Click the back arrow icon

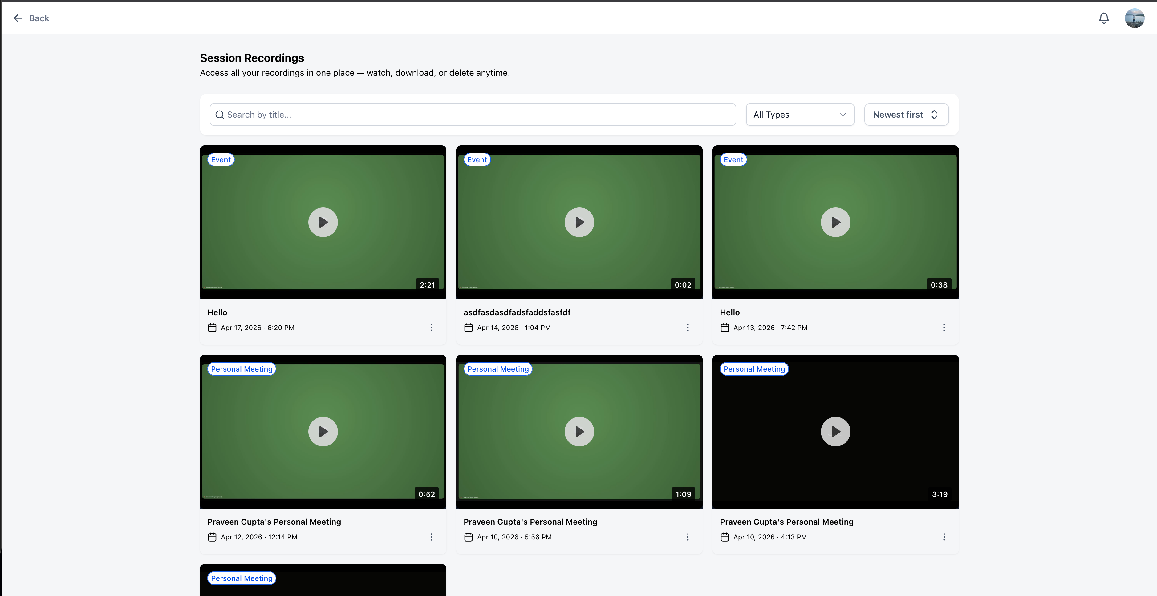pos(18,18)
